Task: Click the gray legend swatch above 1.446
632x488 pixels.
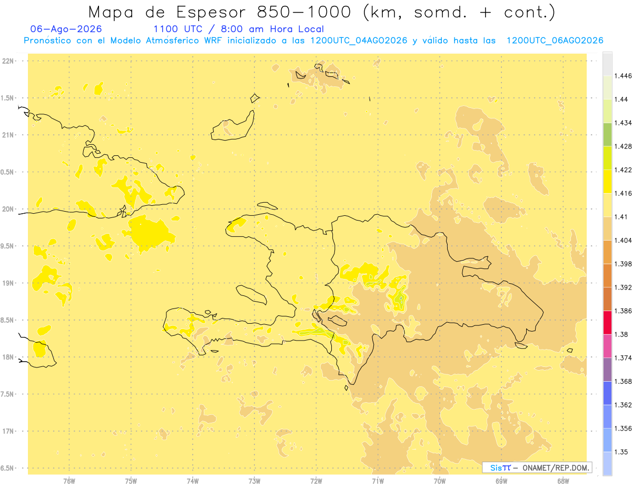Action: point(607,64)
